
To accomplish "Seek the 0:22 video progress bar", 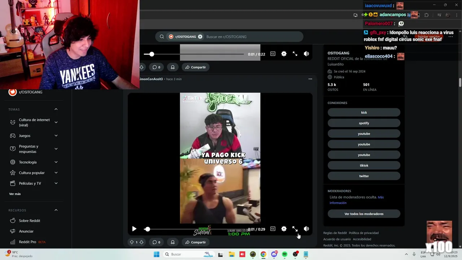I will pos(195,54).
